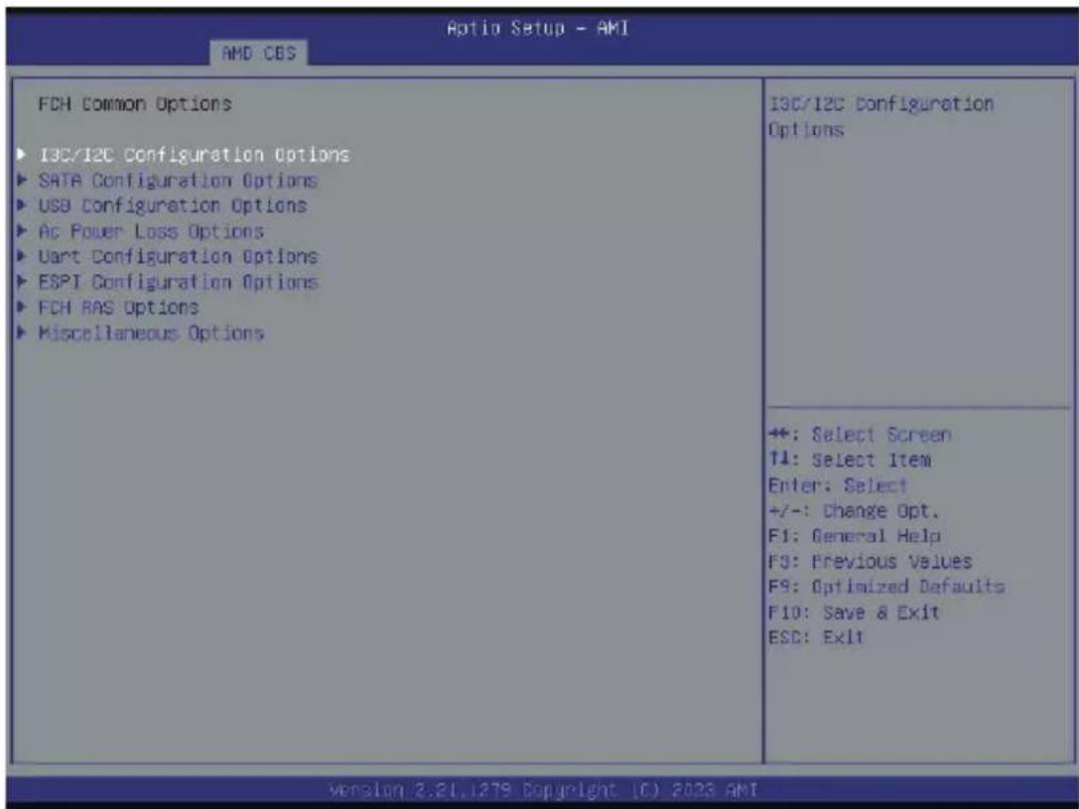Click the F9: Optimized Defaults hint

click(x=886, y=587)
